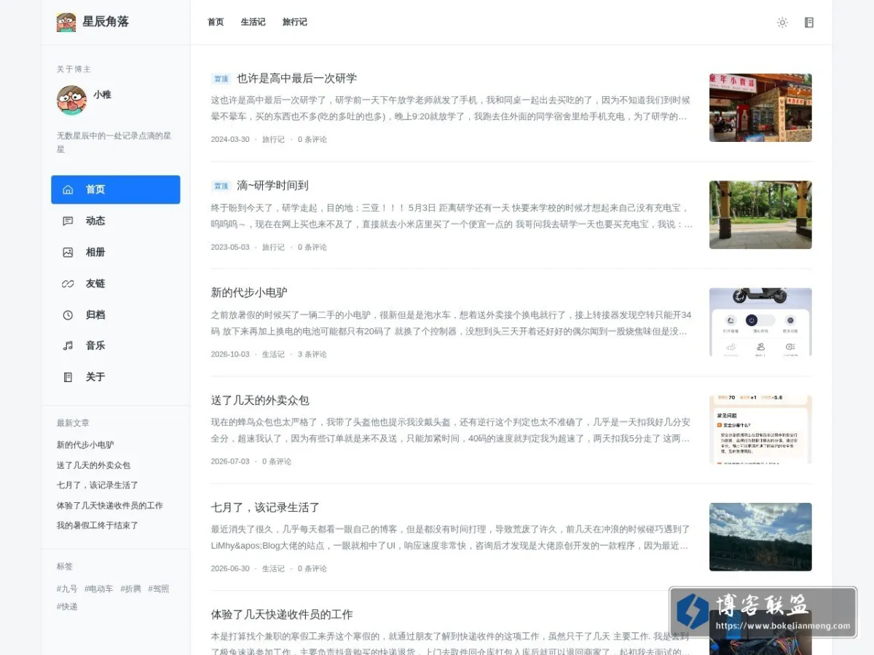Open cloudy sky thumbnail of 七月了 post
Screen dimensions: 874x655
point(760,536)
